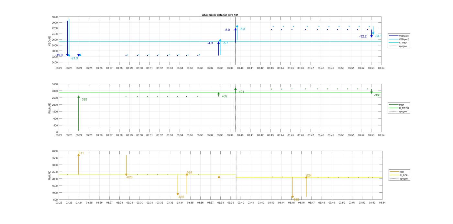This screenshot has height=224, width=453.
Task: Click the 03:54 tick under VBD plot
Action: [381, 68]
